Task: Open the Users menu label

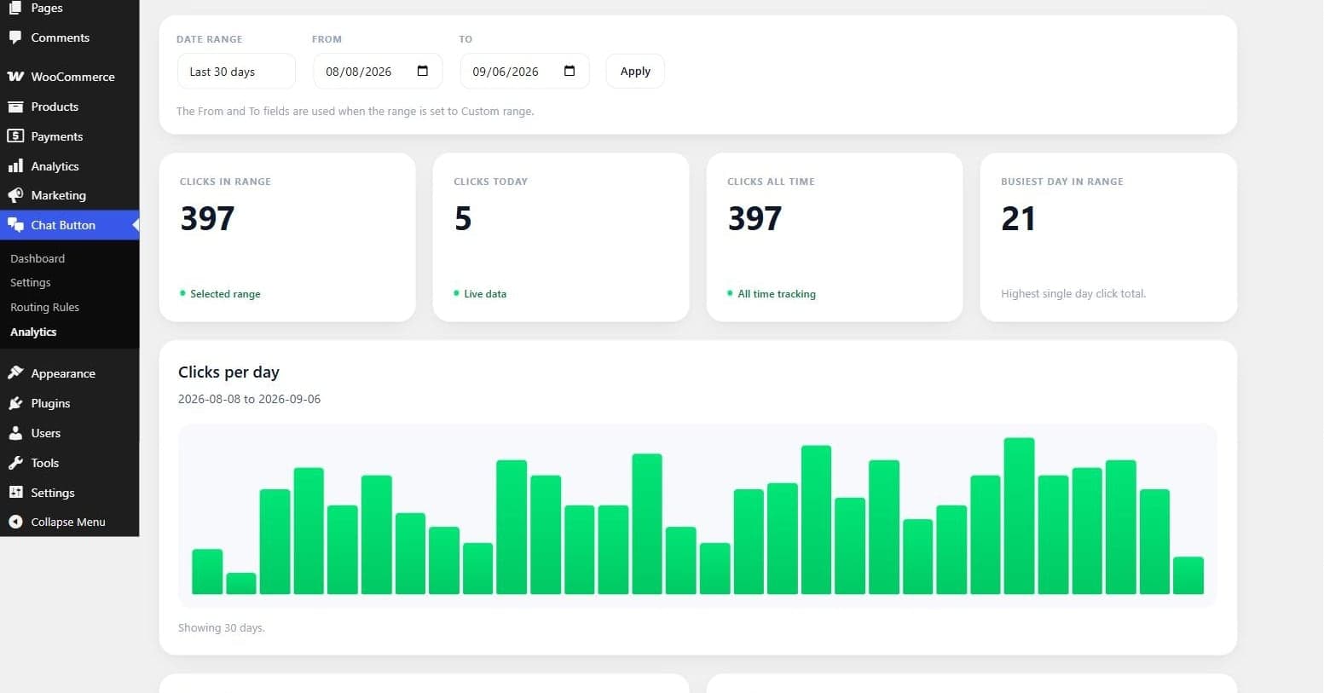Action: 46,433
